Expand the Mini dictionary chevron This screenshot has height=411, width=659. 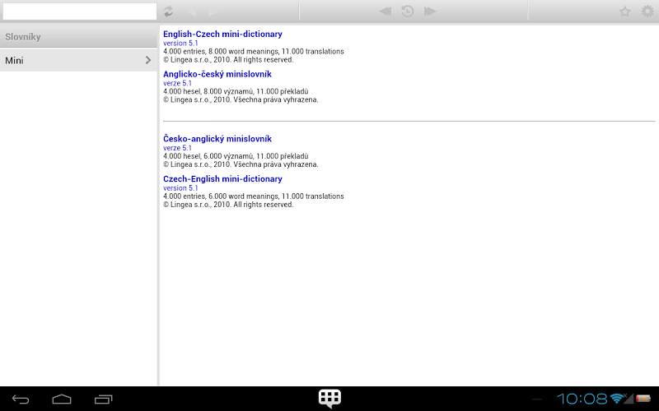click(148, 60)
